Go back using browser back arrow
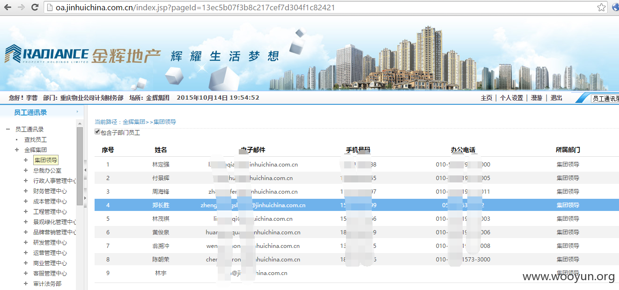The width and height of the screenshot is (619, 290). [x=8, y=7]
